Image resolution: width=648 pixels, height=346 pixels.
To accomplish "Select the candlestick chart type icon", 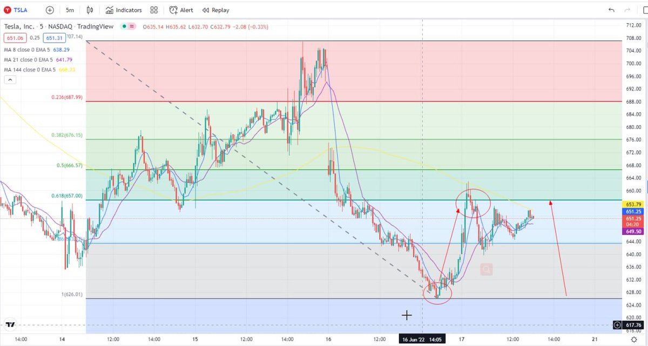I will point(90,10).
